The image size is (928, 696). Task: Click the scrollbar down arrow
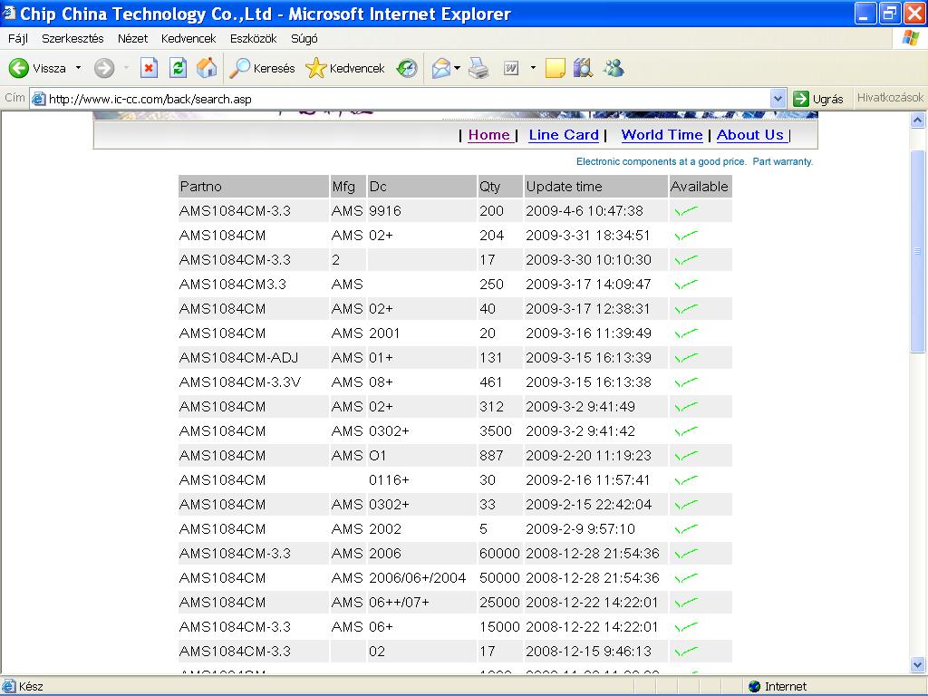point(917,664)
